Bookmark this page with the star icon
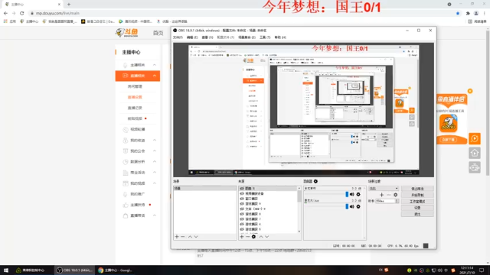490x275 pixels. coord(458,14)
